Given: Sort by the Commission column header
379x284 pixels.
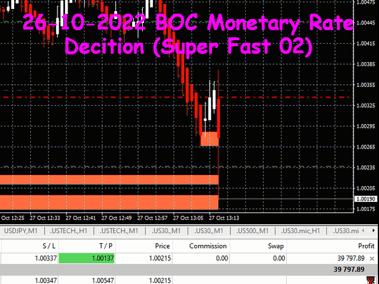Looking at the screenshot, I should coord(208,246).
